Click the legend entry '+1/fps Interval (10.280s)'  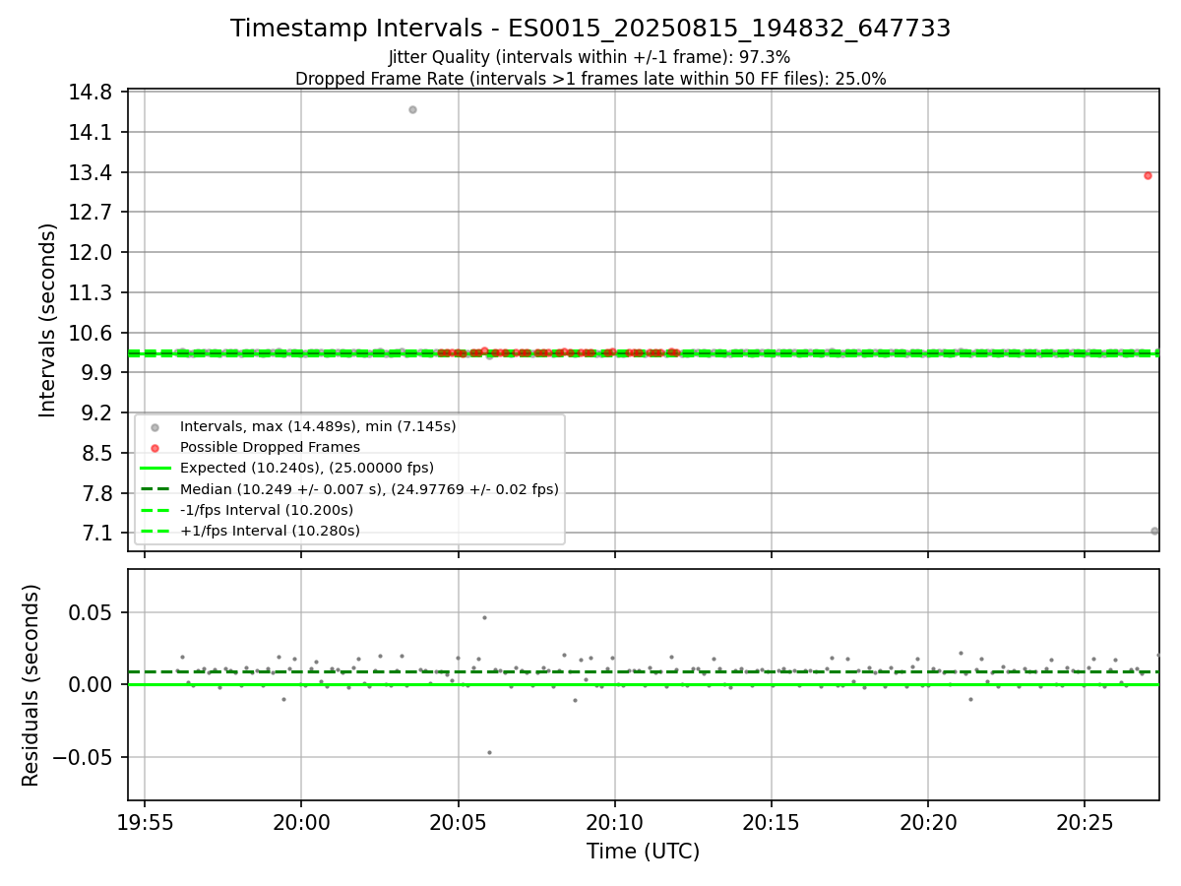pos(270,531)
